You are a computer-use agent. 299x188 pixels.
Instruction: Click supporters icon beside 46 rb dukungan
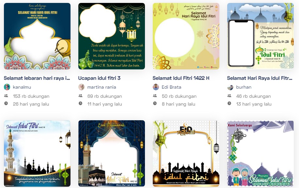click(229, 96)
